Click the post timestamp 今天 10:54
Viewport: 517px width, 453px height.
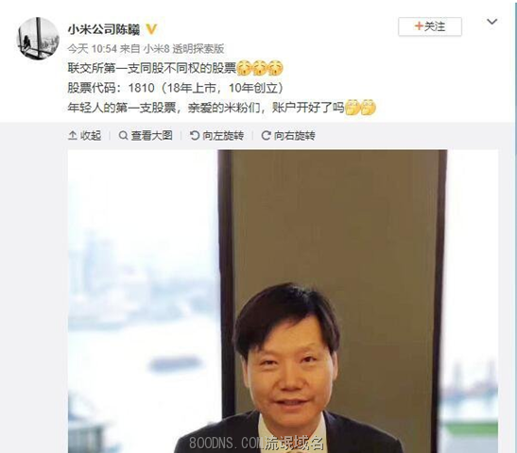[x=93, y=49]
